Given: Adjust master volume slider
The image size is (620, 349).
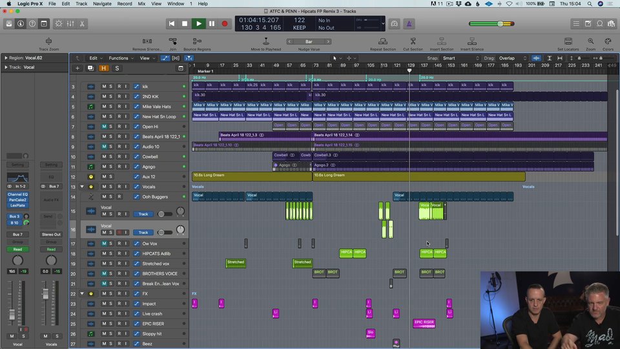Looking at the screenshot, I should (x=500, y=24).
